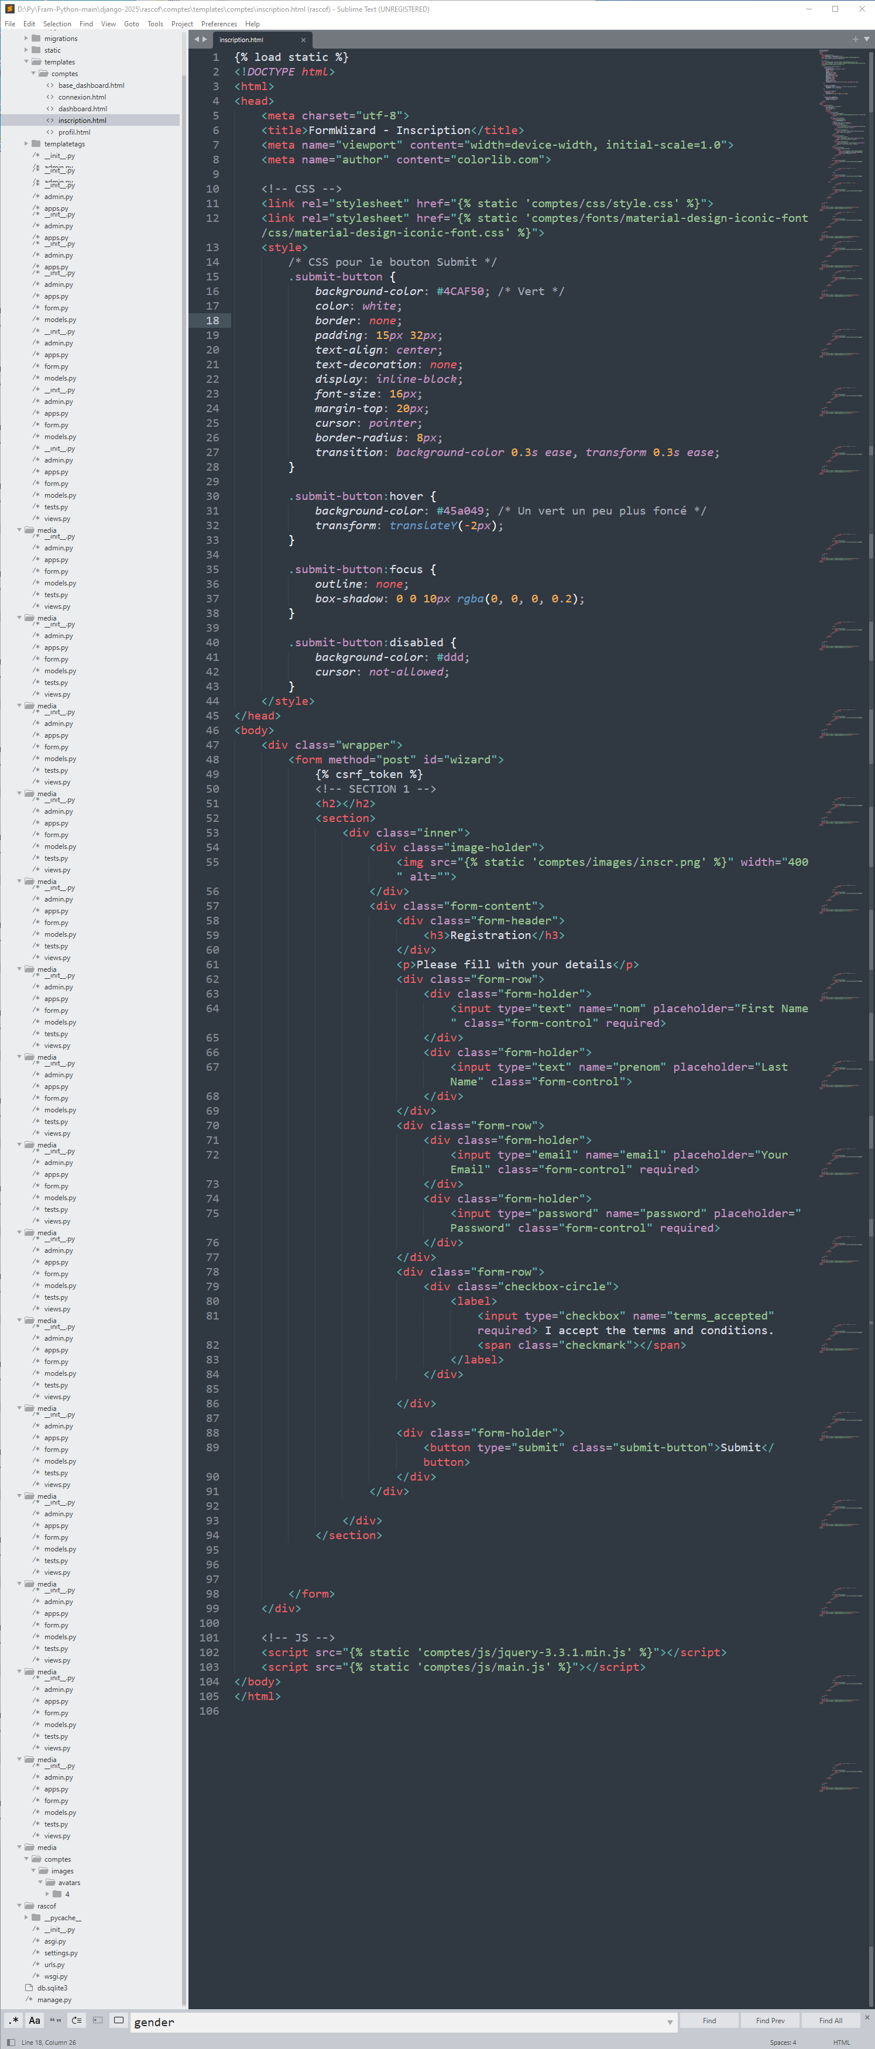The height and width of the screenshot is (2049, 875).
Task: Open wsgi.py in sidebar
Action: pos(56,1976)
